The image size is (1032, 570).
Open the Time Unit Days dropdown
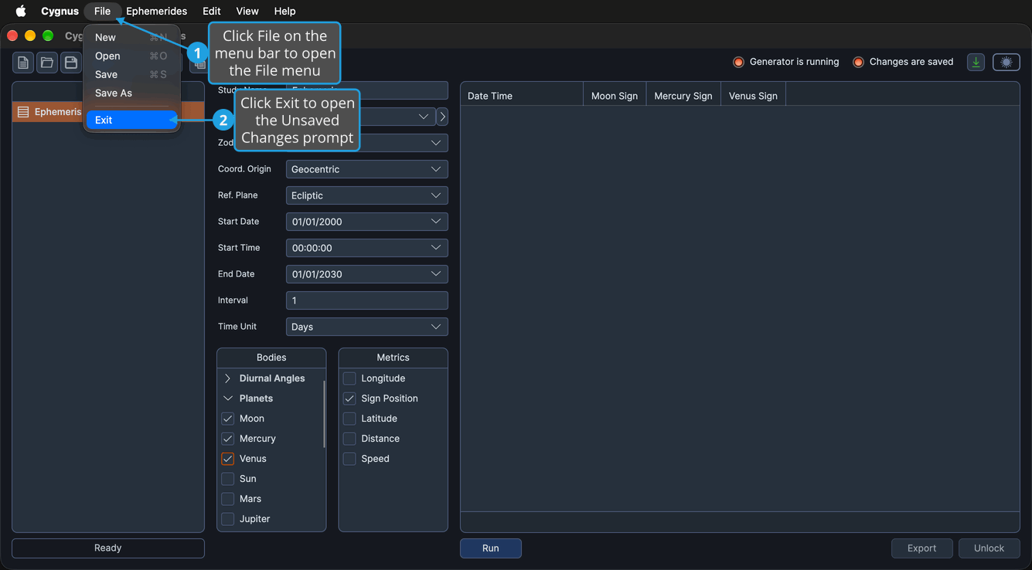pos(367,327)
